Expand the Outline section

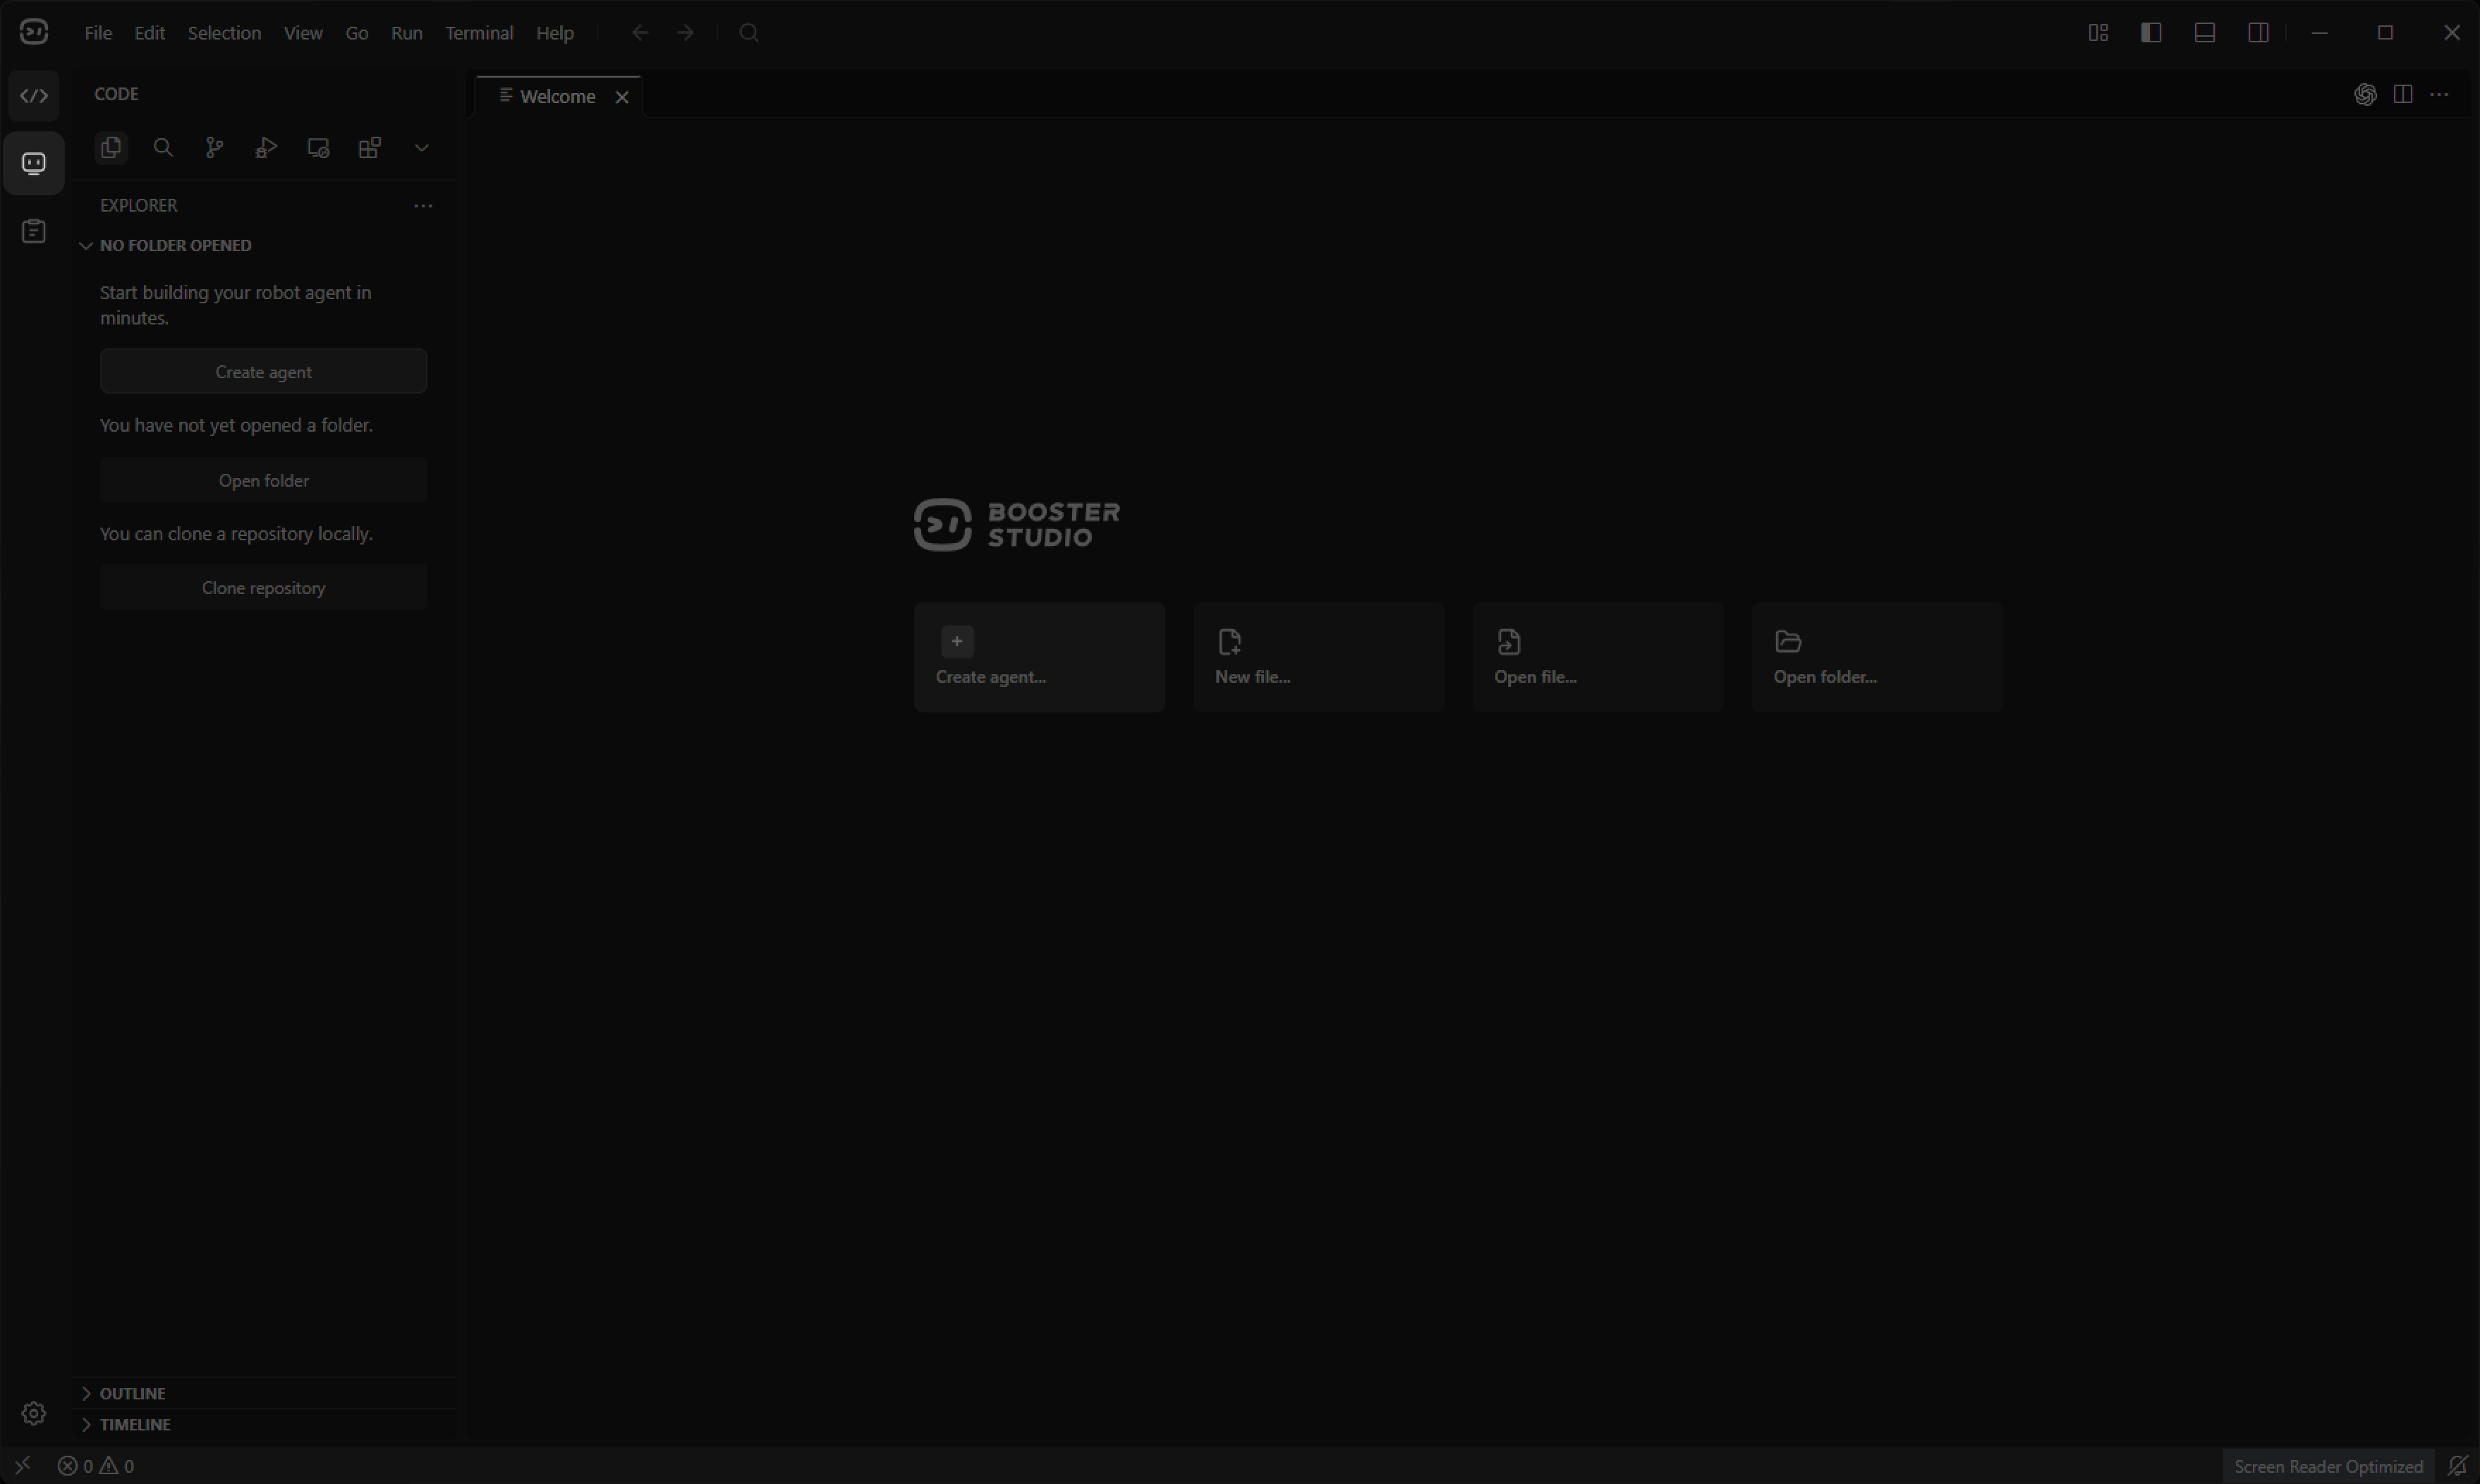132,1393
